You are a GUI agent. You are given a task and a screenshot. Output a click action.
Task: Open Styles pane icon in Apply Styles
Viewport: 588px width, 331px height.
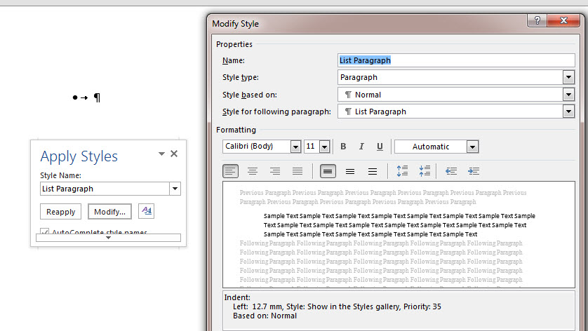(x=146, y=211)
